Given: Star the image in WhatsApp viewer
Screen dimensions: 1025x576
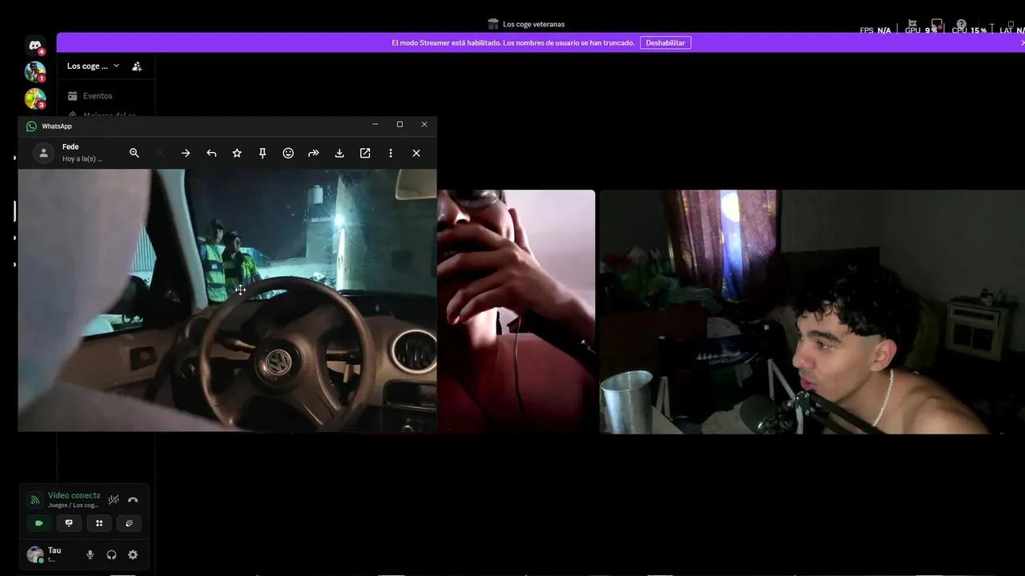Looking at the screenshot, I should tap(236, 153).
